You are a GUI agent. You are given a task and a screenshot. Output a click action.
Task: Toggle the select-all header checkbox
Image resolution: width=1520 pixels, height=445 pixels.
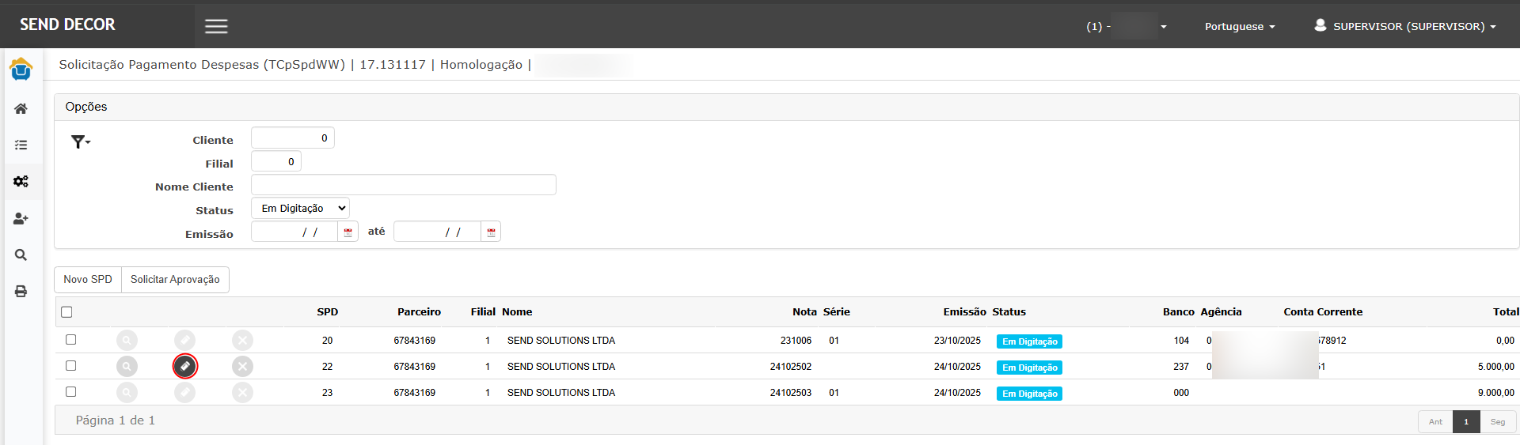(x=66, y=312)
